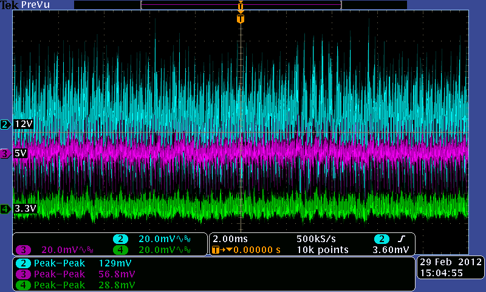This screenshot has width=486, height=292.
Task: Click the 5V channel label
Action: coord(21,153)
